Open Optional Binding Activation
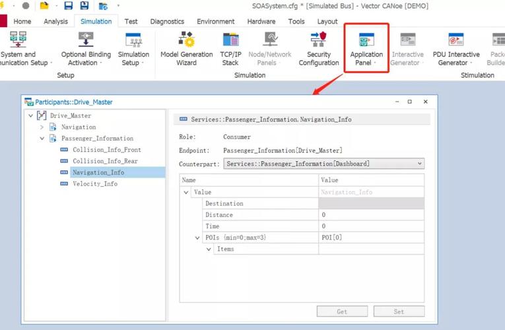 pos(86,49)
